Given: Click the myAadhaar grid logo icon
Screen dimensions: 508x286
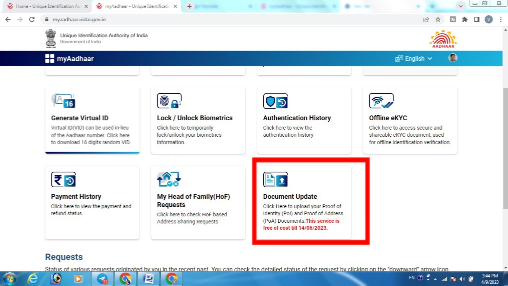Looking at the screenshot, I should 49,58.
